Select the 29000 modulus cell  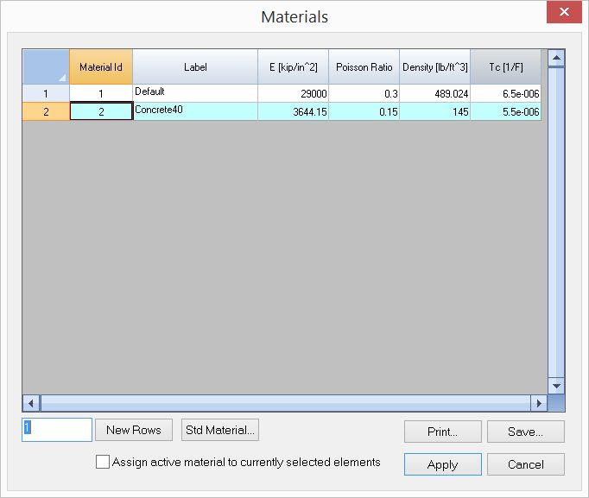pos(293,93)
